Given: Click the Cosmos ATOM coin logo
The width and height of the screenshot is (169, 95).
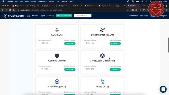Looking at the screenshot, I should [57, 56].
